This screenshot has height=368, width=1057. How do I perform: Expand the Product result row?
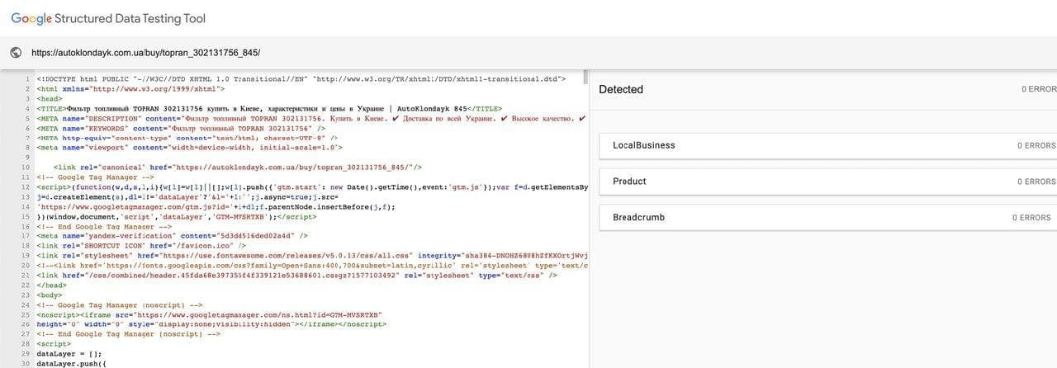(x=629, y=182)
